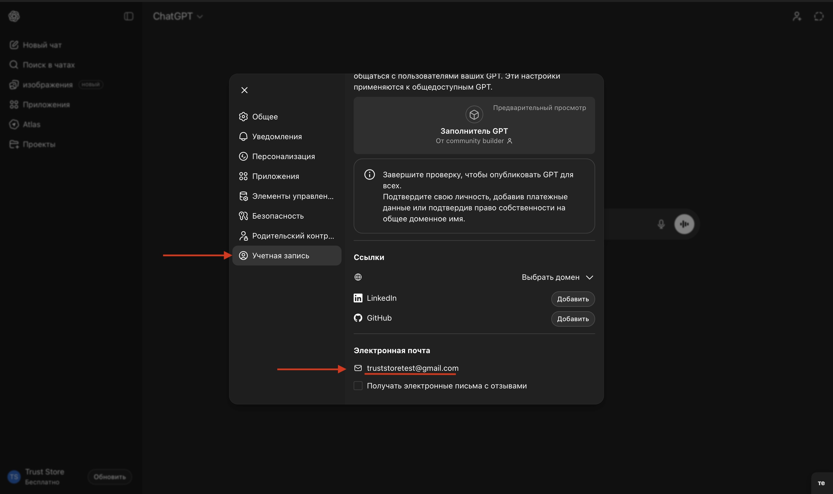This screenshot has width=833, height=494.
Task: Add a GitHub link with Добавить
Action: (573, 319)
